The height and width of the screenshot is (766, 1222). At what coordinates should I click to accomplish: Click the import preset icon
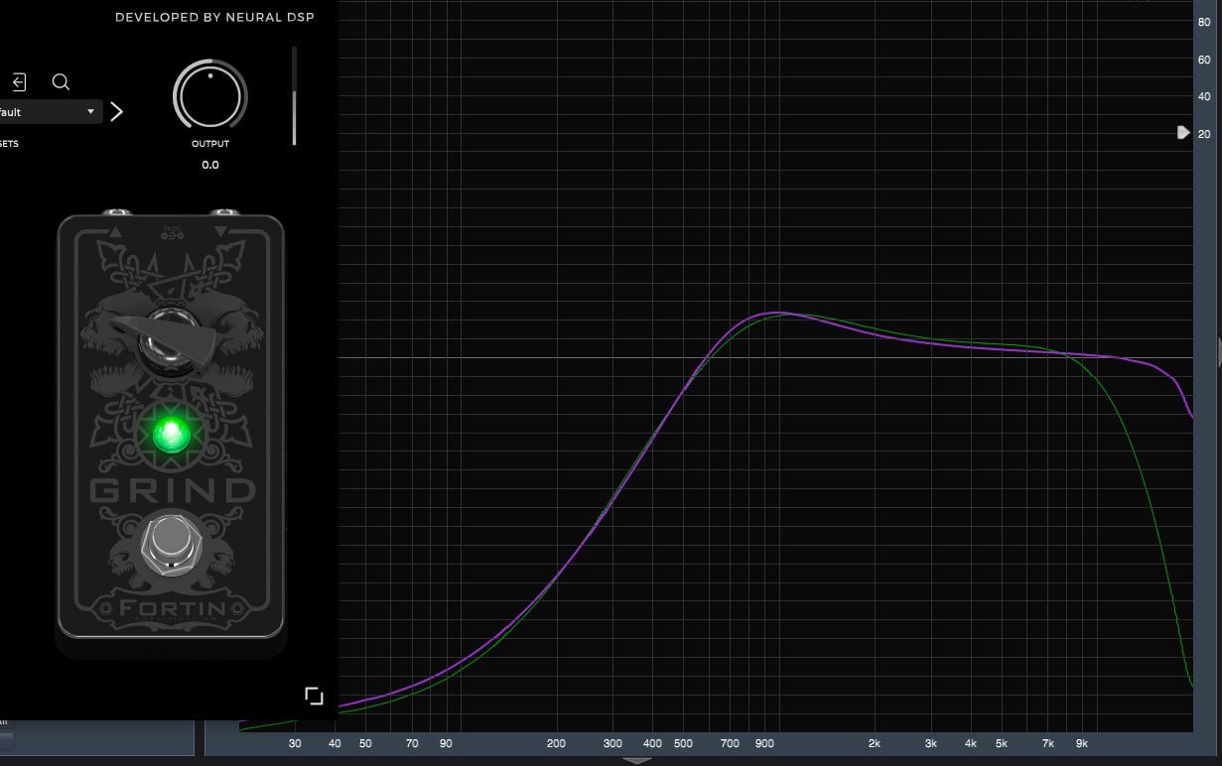coord(19,82)
